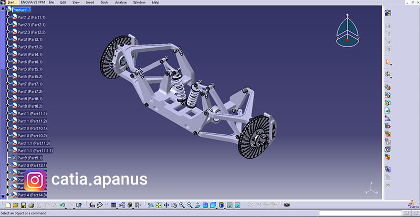This screenshot has height=217, width=420.
Task: Click the Assembly Design workbench icon at top right
Action: point(387,13)
